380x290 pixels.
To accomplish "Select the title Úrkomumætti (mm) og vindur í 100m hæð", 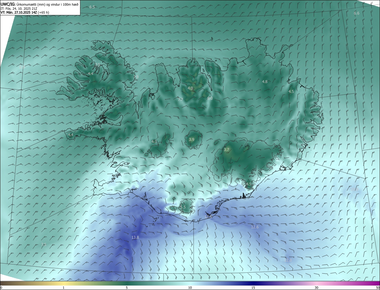I will (47, 4).
